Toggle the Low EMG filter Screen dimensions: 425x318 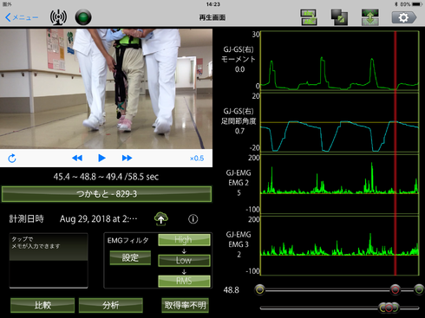[184, 260]
